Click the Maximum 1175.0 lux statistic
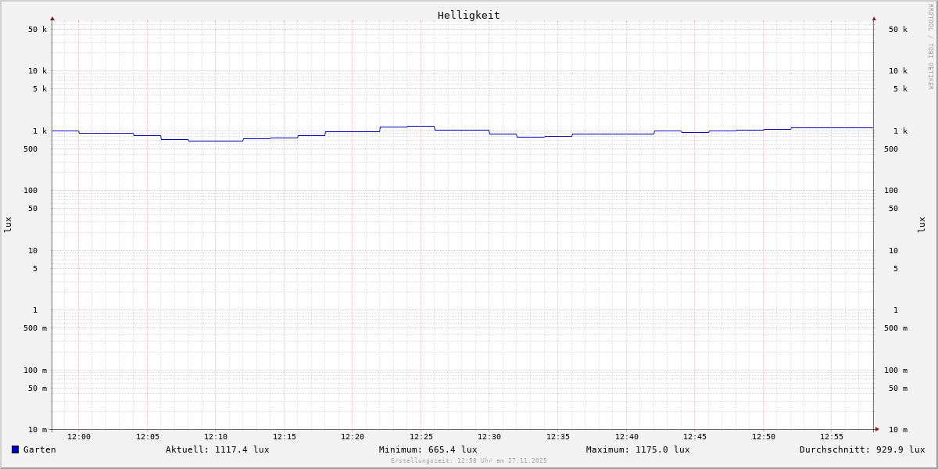 (x=638, y=449)
